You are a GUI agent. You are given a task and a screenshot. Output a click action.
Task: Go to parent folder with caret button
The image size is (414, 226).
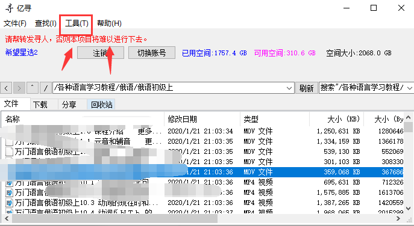[x=32, y=88]
